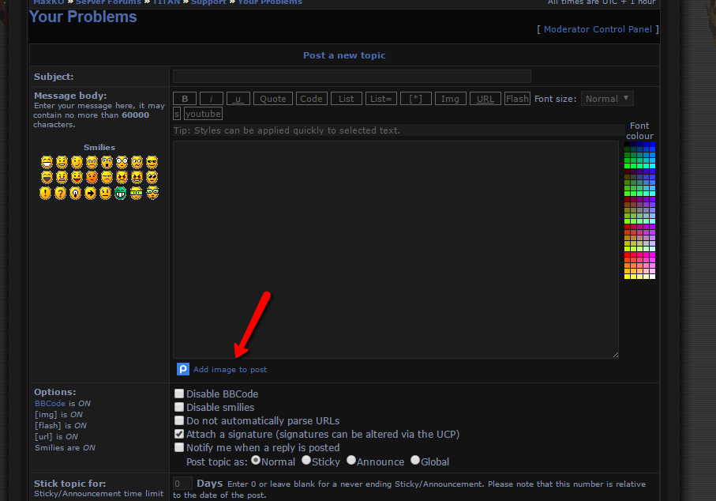Tick Notify me when a reply is posted
Image resolution: width=716 pixels, height=501 pixels.
(179, 447)
